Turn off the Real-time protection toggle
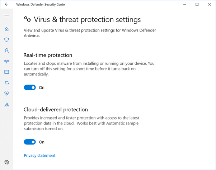Viewport: 216px width, 170px height. (30, 87)
